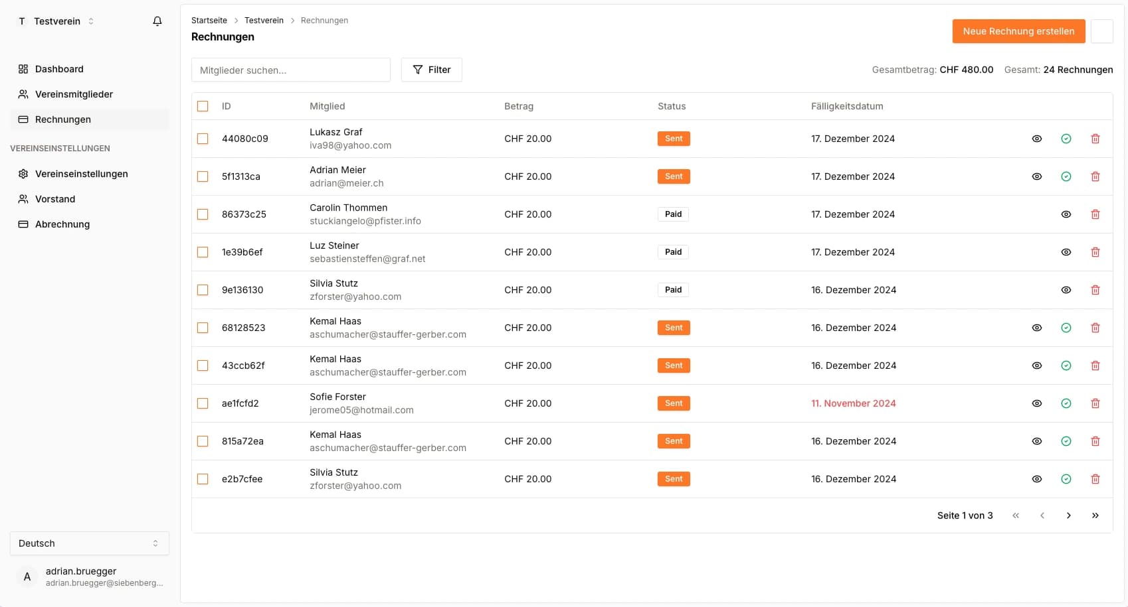Screen dimensions: 1128x607
Task: View Luz Steiner's invoice via eye icon
Action: 1066,252
